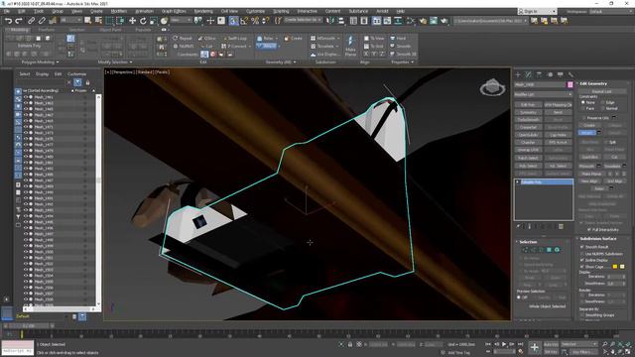
Task: Switch to the Hierarchy command panel tab
Action: (x=539, y=74)
